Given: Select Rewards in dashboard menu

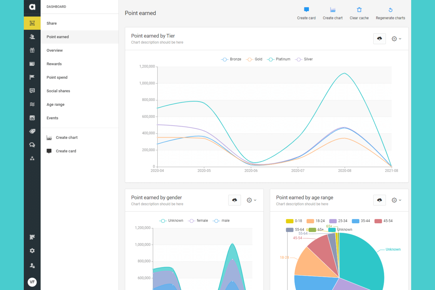Looking at the screenshot, I should [x=79, y=64].
